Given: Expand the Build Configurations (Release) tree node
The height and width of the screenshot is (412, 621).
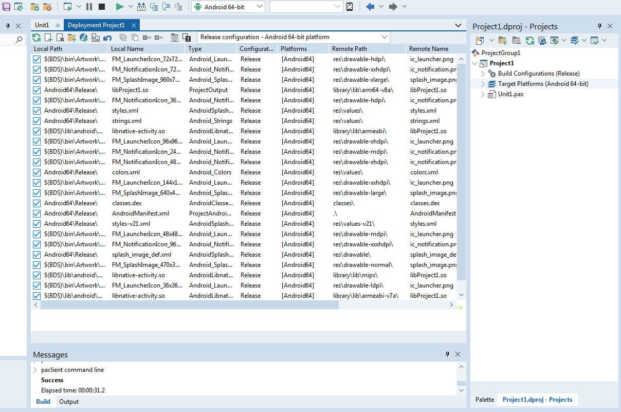Looking at the screenshot, I should tap(483, 74).
